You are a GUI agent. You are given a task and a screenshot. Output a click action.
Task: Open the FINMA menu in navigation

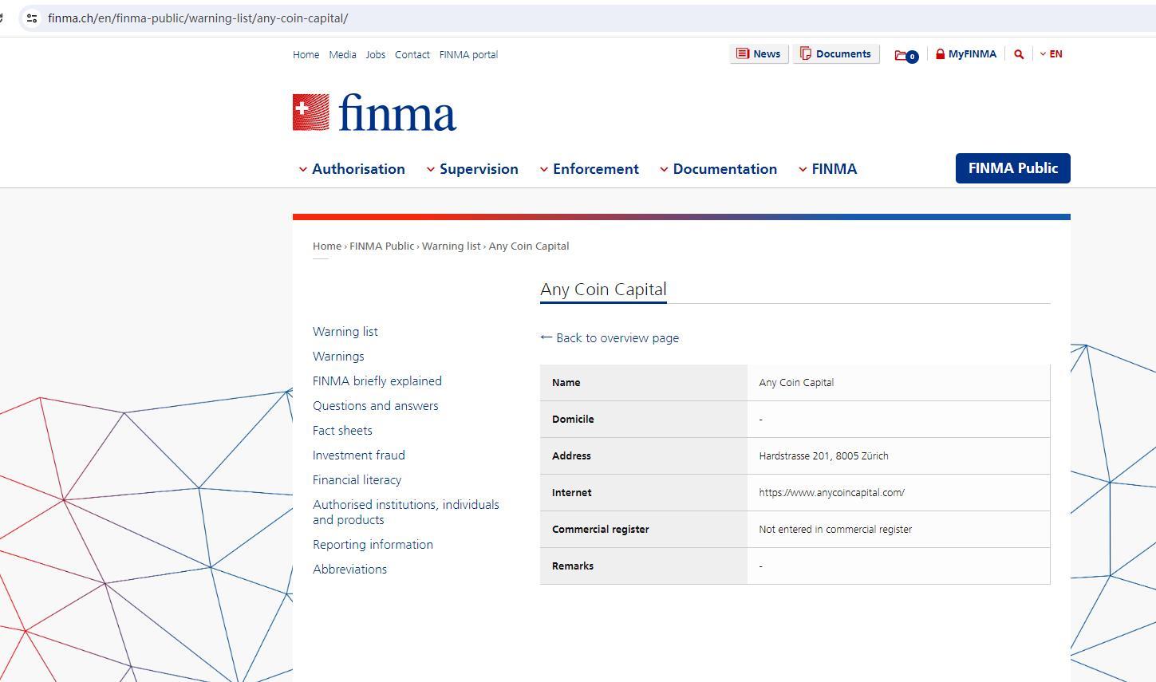[x=828, y=169]
